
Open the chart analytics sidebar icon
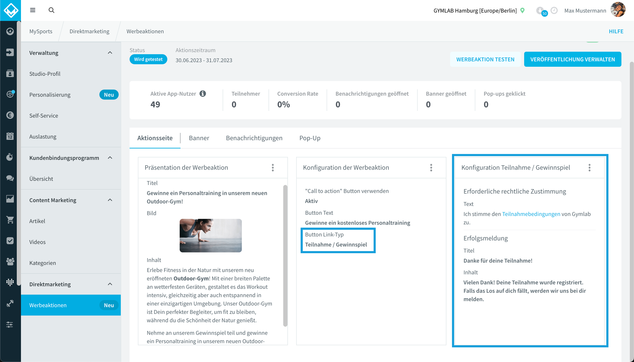click(x=10, y=199)
